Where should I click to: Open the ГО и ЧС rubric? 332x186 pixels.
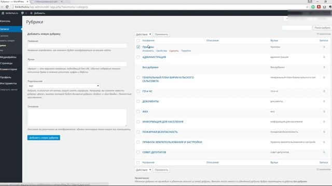click(x=147, y=91)
